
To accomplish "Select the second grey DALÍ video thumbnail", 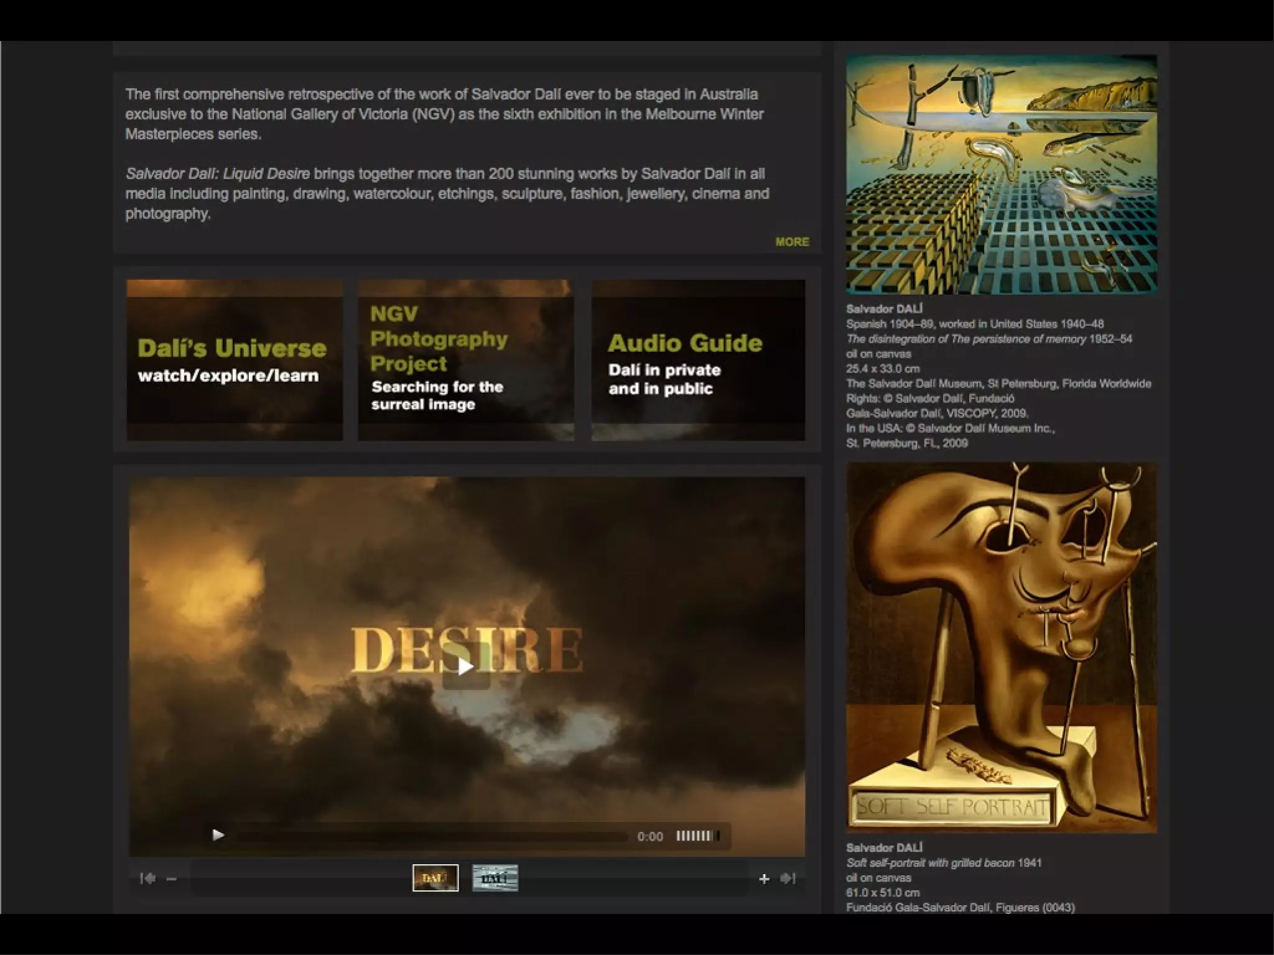I will click(495, 878).
